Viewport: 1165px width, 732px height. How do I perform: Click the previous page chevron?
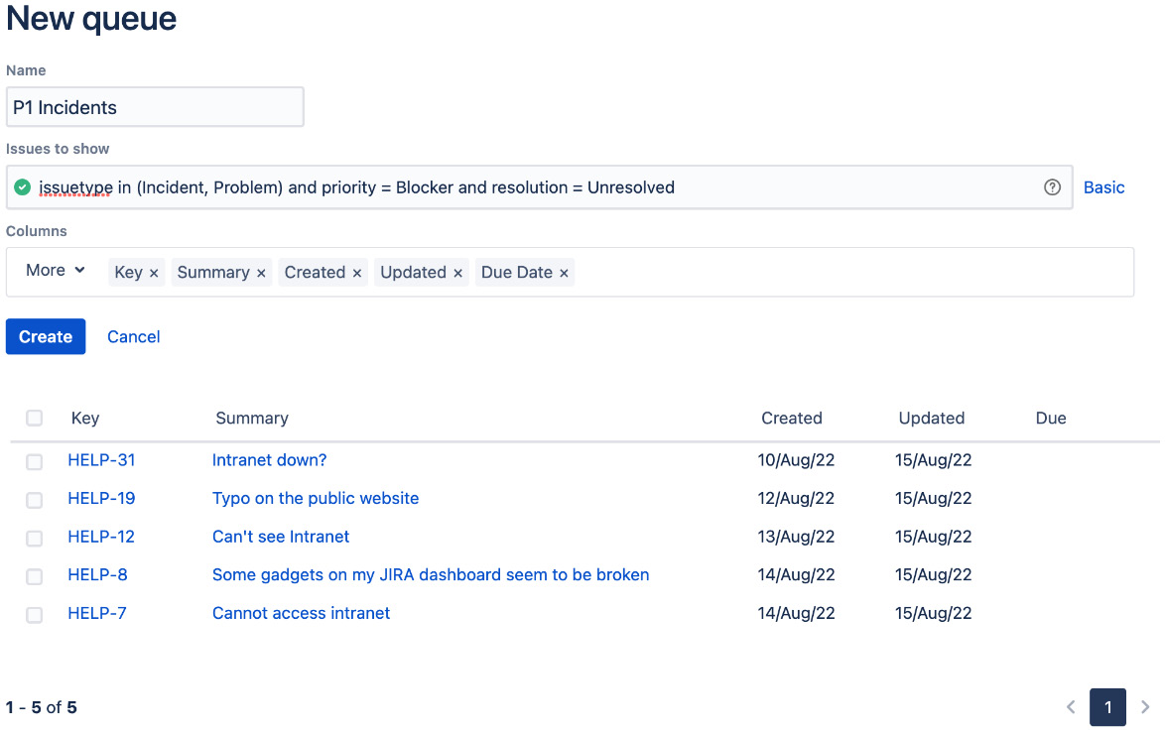point(1071,706)
